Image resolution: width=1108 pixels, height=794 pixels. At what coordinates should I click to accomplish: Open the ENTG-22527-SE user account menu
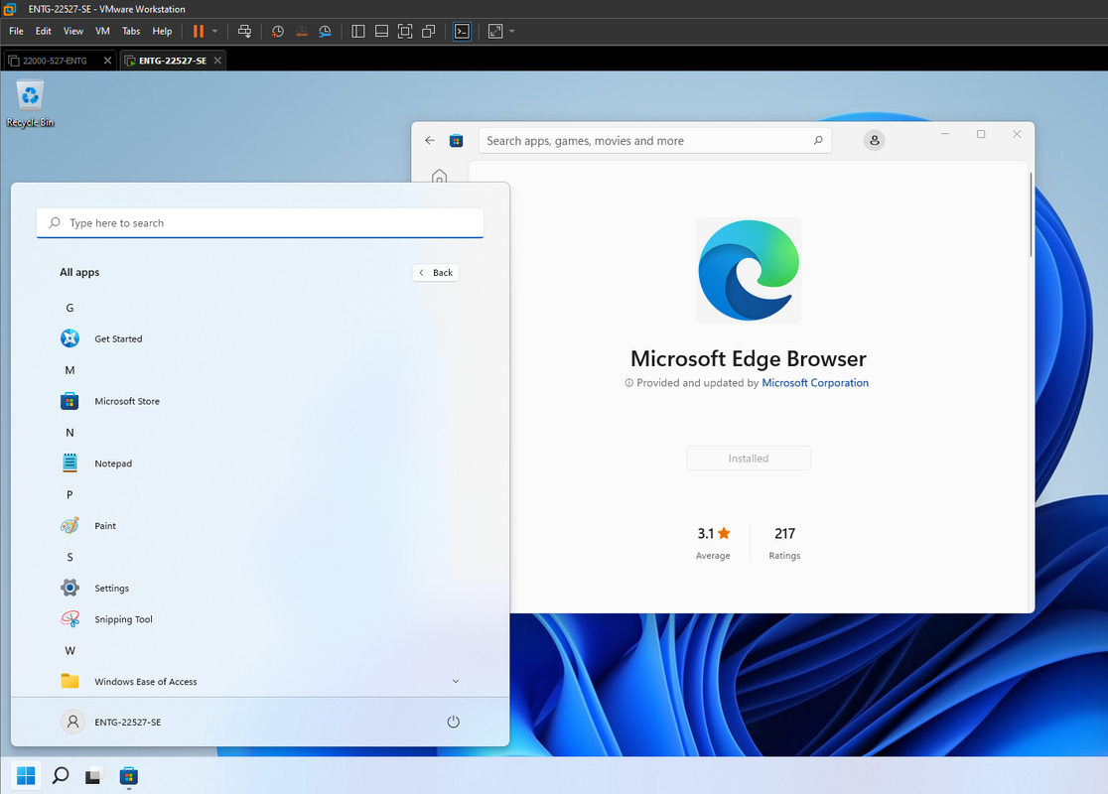coord(111,722)
